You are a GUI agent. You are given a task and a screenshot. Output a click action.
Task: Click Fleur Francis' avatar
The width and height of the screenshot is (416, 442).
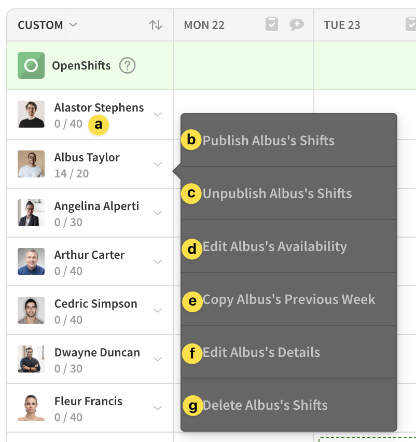pyautogui.click(x=31, y=408)
